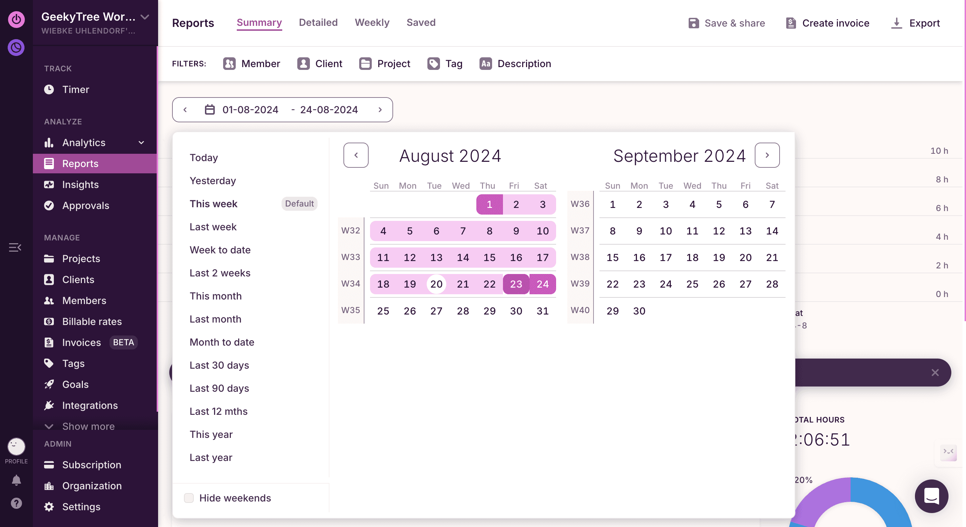The image size is (966, 527).
Task: Select September 15 in the calendar
Action: (612, 258)
